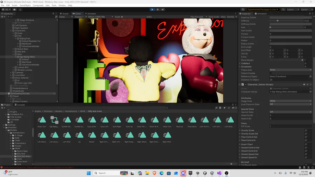Open the Dual Pressure State dropdown
Image resolution: width=315 pixels, height=177 pixels.
290,104
